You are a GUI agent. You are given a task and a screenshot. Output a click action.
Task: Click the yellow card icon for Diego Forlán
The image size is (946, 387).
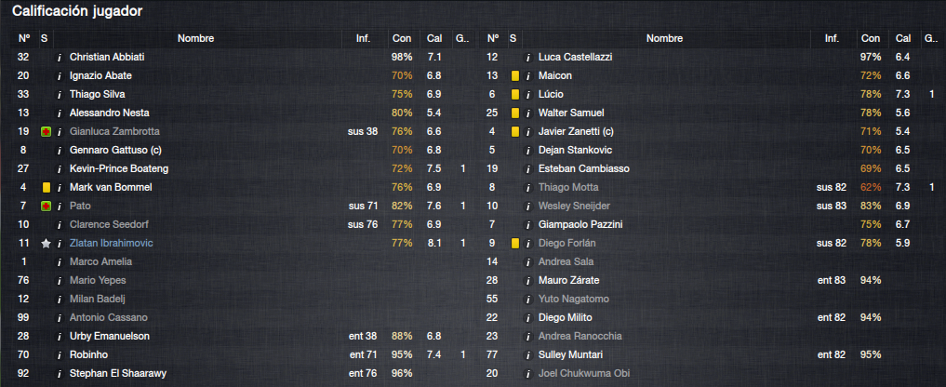pyautogui.click(x=514, y=244)
